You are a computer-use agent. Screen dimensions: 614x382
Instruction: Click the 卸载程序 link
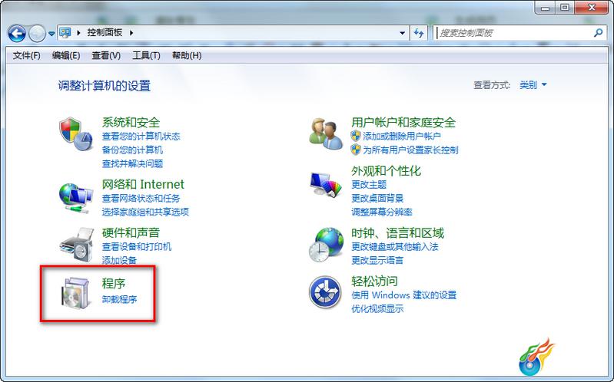[119, 299]
